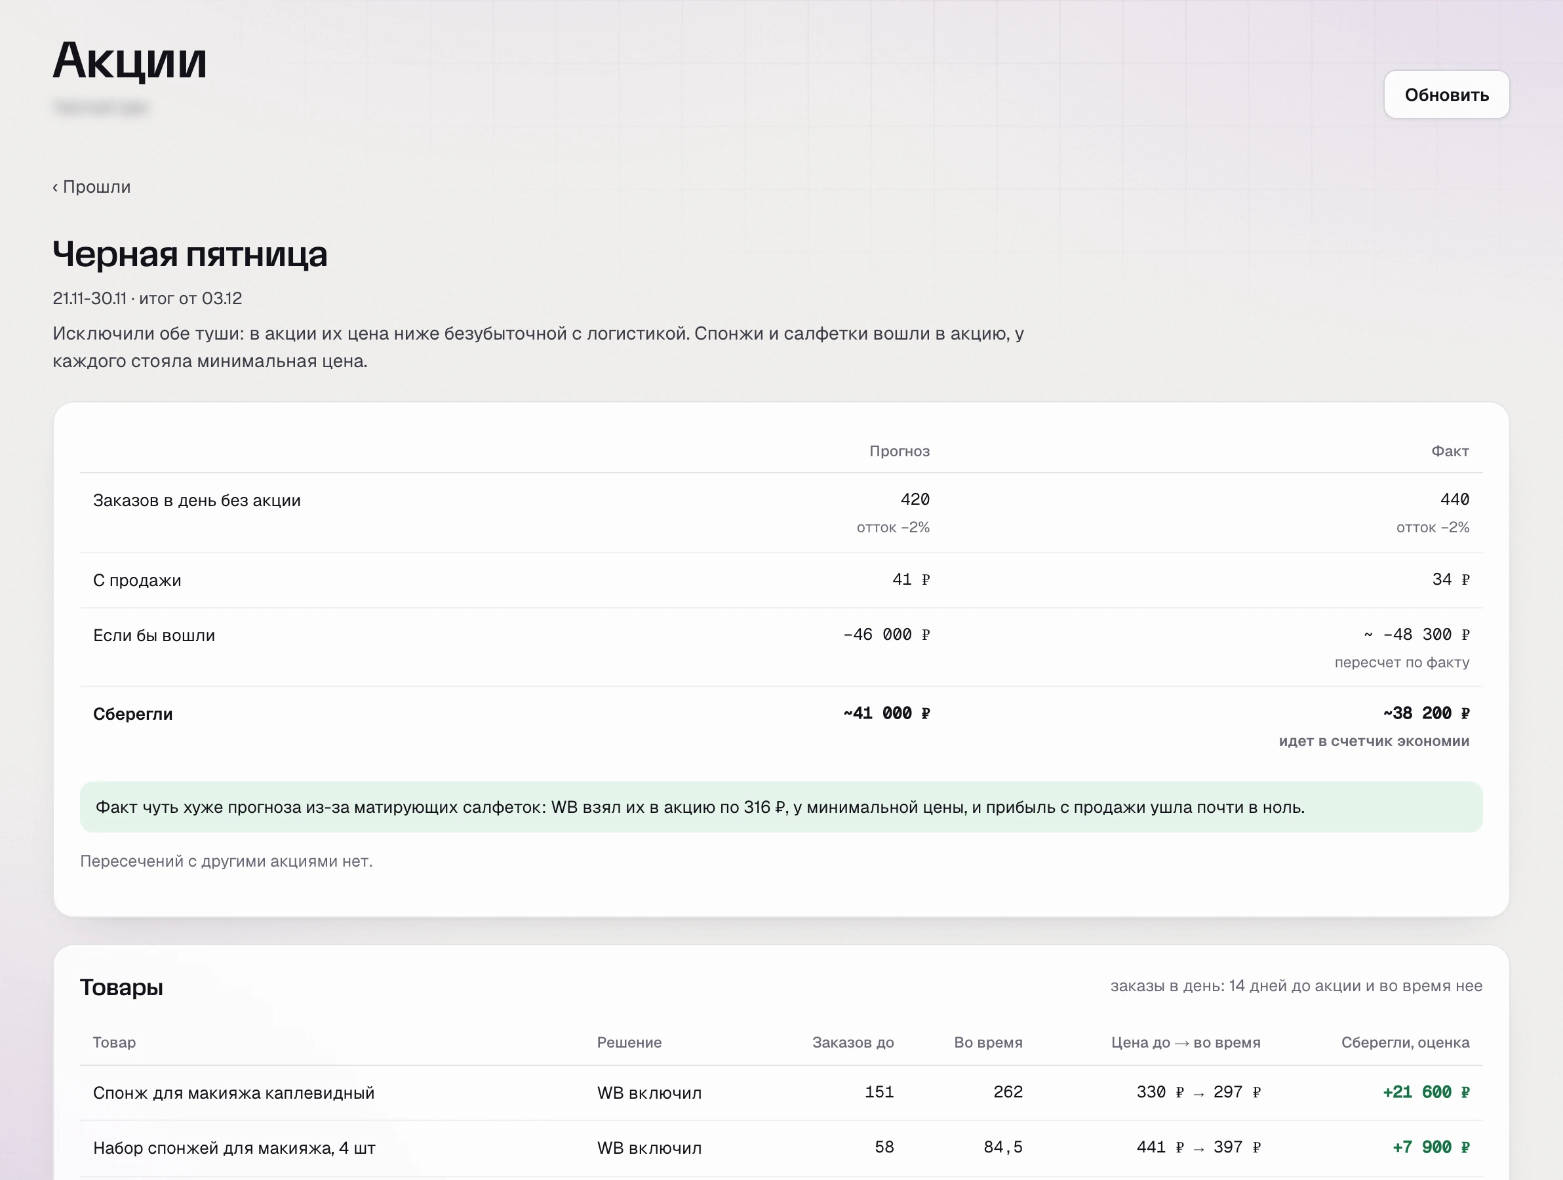
Task: Select the С продажи row label
Action: point(137,580)
